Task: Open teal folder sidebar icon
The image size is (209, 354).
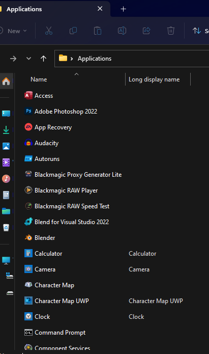Action: (6, 211)
